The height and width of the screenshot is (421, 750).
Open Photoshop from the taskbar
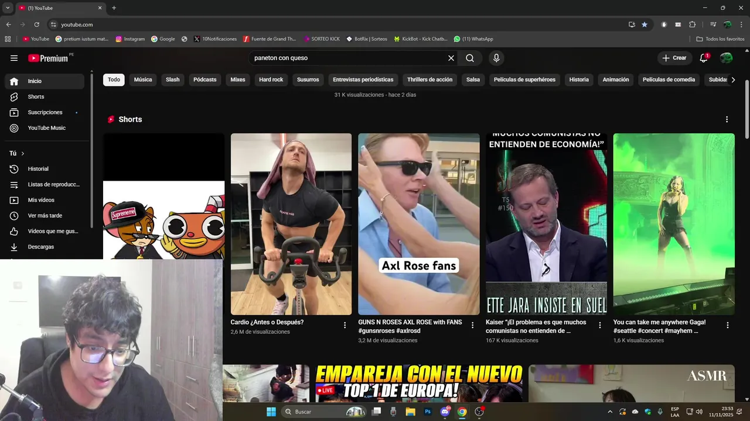(428, 412)
